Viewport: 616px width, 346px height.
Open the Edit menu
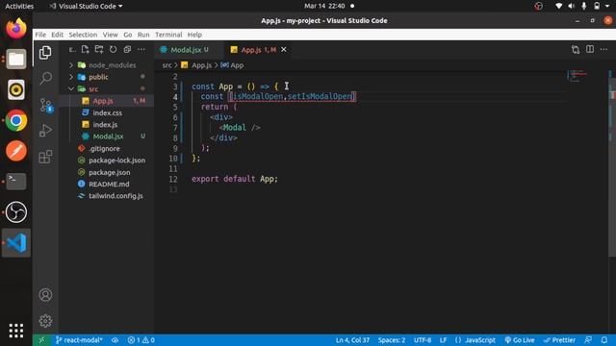58,35
